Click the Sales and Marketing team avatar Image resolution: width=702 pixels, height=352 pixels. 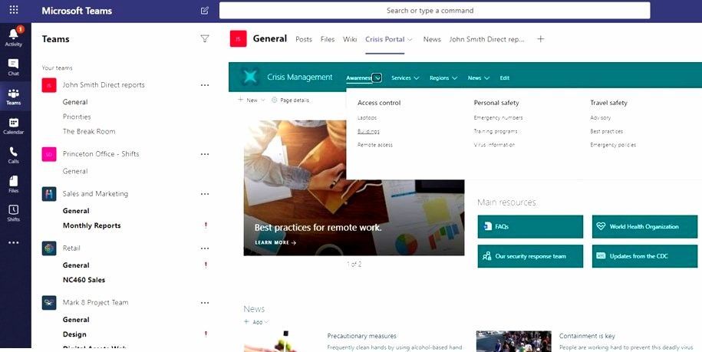pos(49,194)
